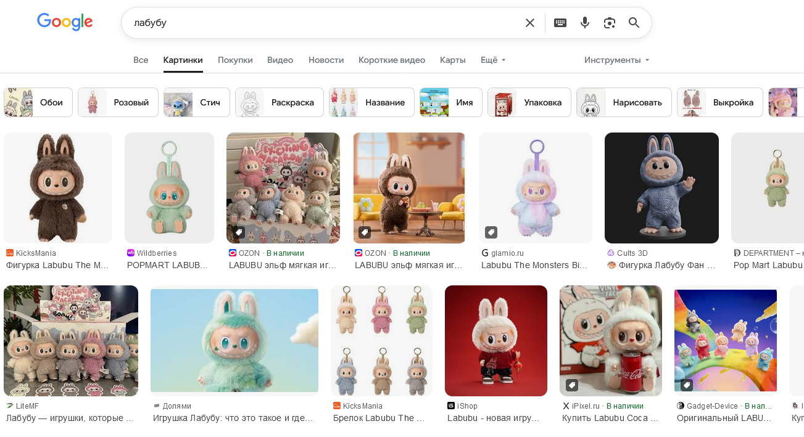Click the iShop favicon
The width and height of the screenshot is (804, 437).
coord(451,406)
